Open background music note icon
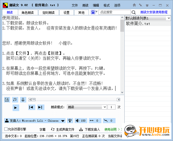Screen dimensions: 173x141 [15, 99]
